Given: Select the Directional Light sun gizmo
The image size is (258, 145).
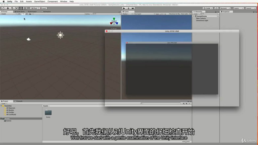Looking at the screenshot, I should click(60, 35).
